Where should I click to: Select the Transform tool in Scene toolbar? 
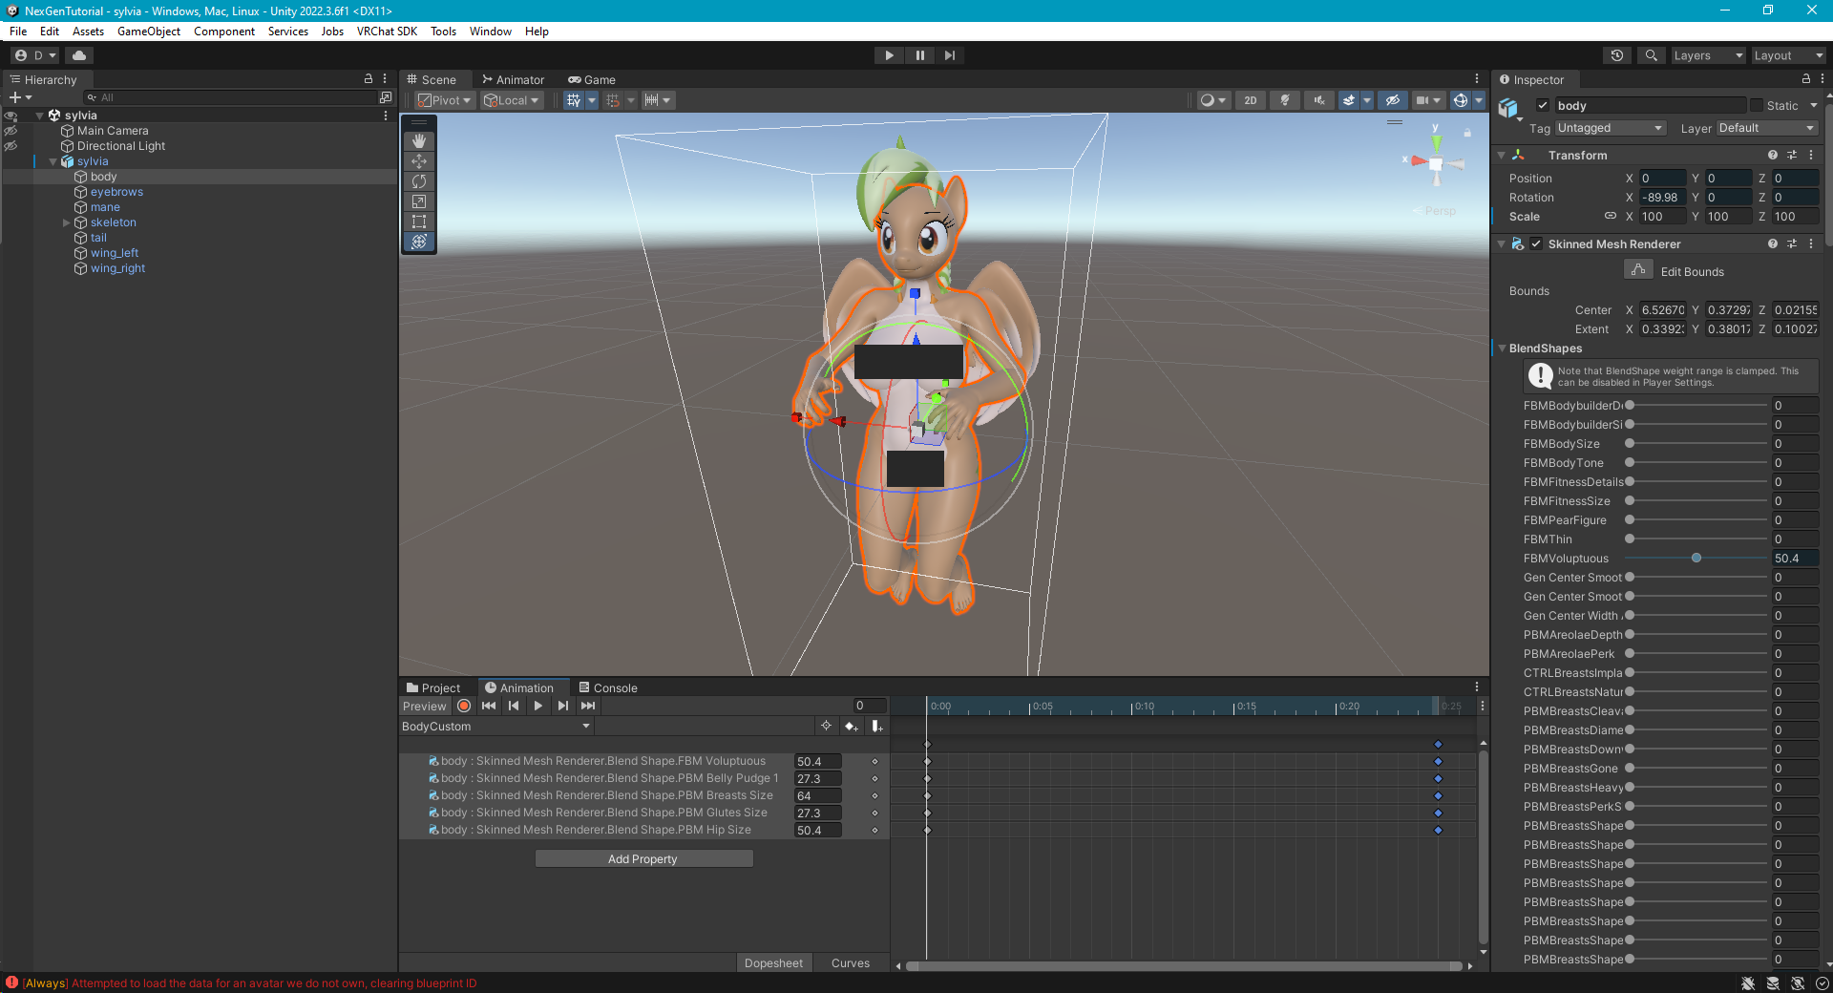[419, 242]
